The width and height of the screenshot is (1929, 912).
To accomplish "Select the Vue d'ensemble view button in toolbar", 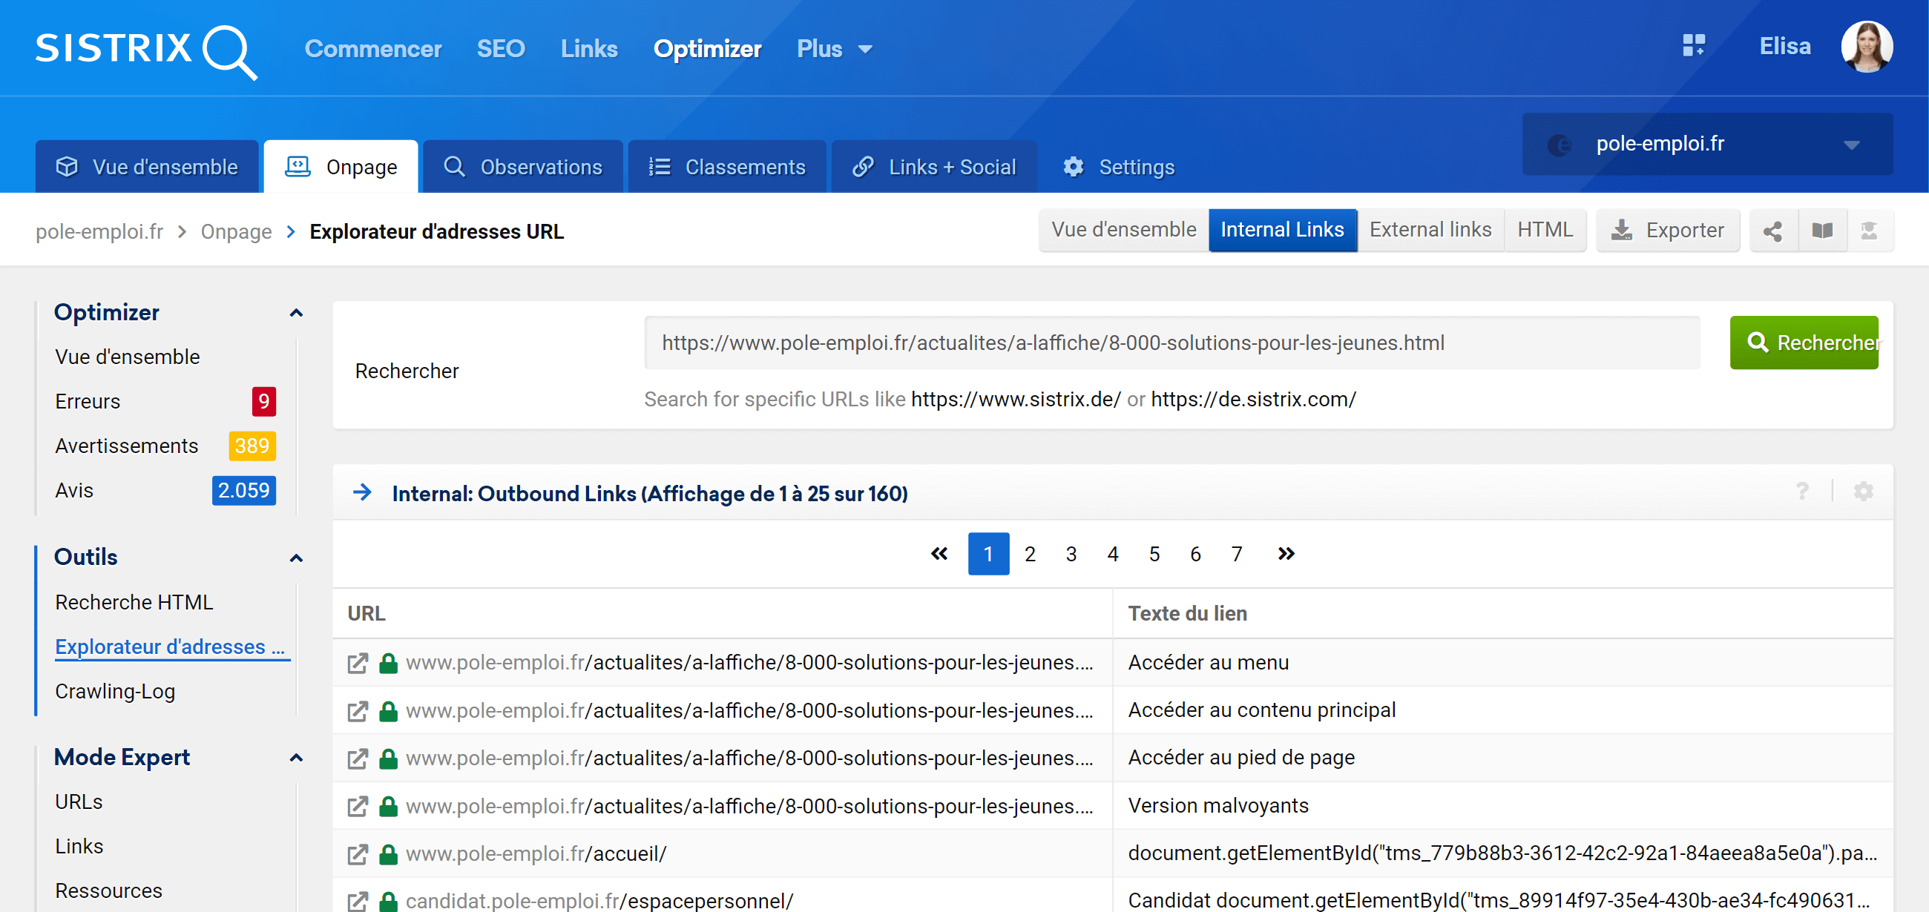I will (1123, 230).
